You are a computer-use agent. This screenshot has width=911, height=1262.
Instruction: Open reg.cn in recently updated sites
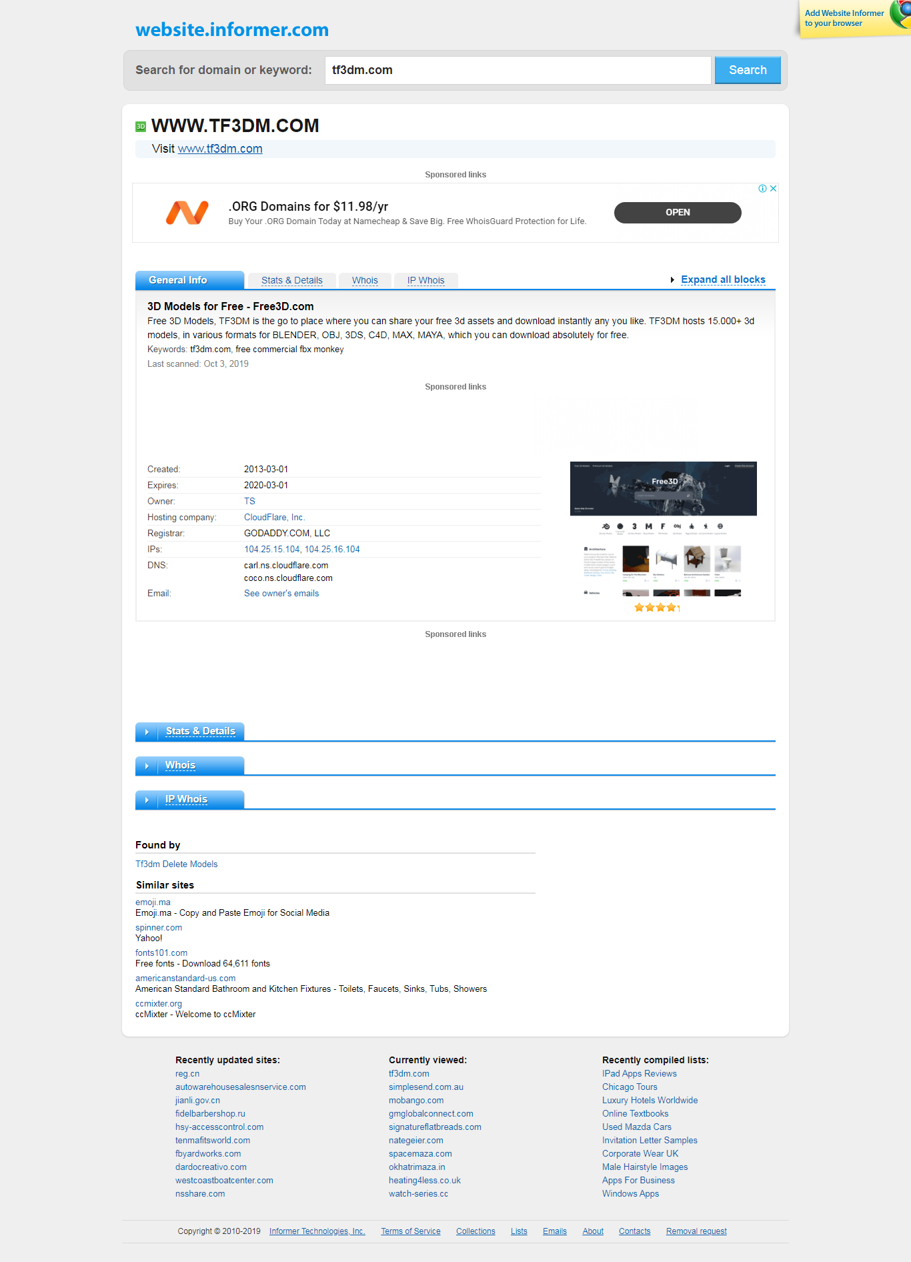187,1074
